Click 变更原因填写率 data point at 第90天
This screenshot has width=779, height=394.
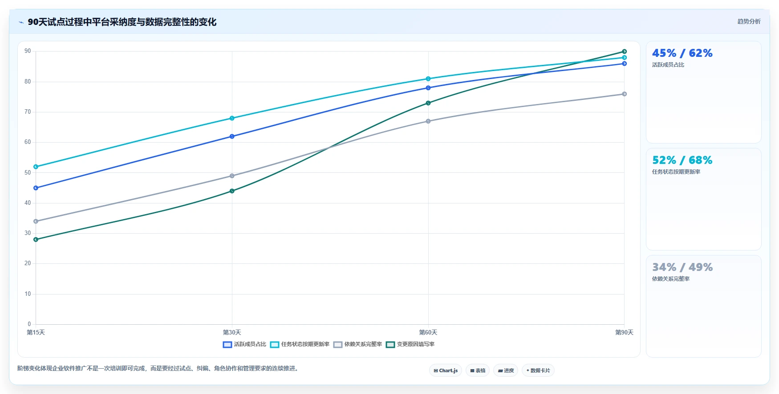click(x=624, y=52)
